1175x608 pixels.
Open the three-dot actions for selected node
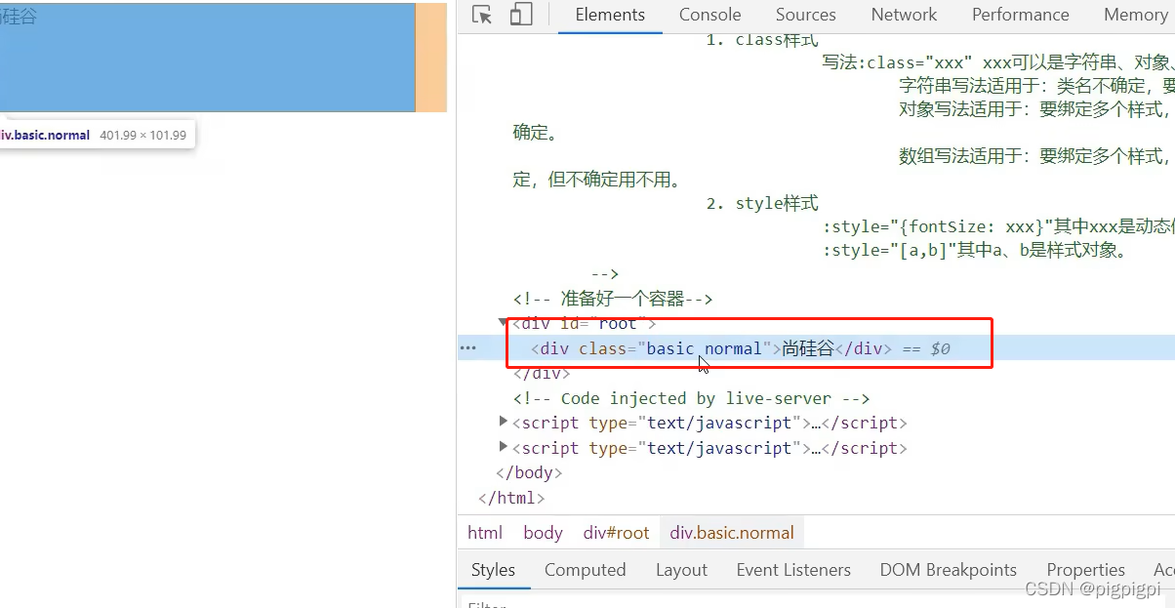[x=468, y=347]
